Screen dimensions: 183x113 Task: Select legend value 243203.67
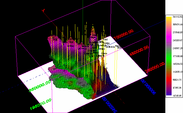click(178, 40)
